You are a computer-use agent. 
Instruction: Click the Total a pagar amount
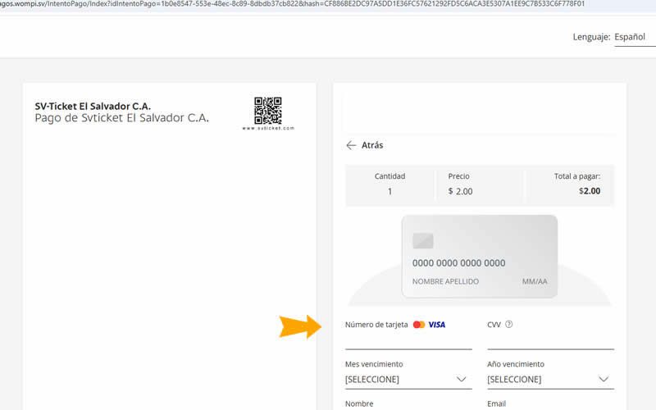590,191
